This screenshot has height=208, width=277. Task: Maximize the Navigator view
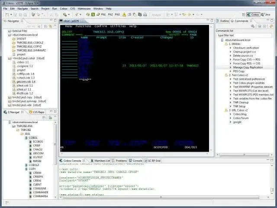point(55,20)
